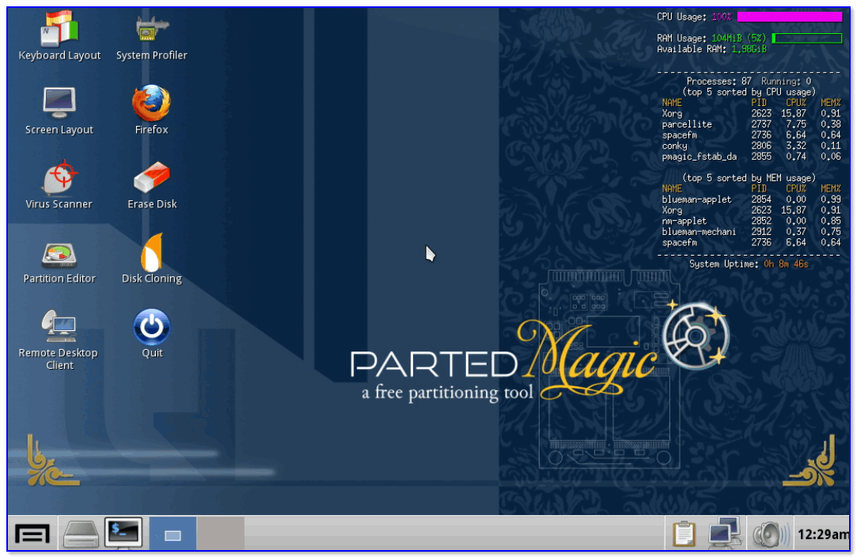This screenshot has height=558, width=857.
Task: Open the Remote Desktop Client
Action: [59, 326]
